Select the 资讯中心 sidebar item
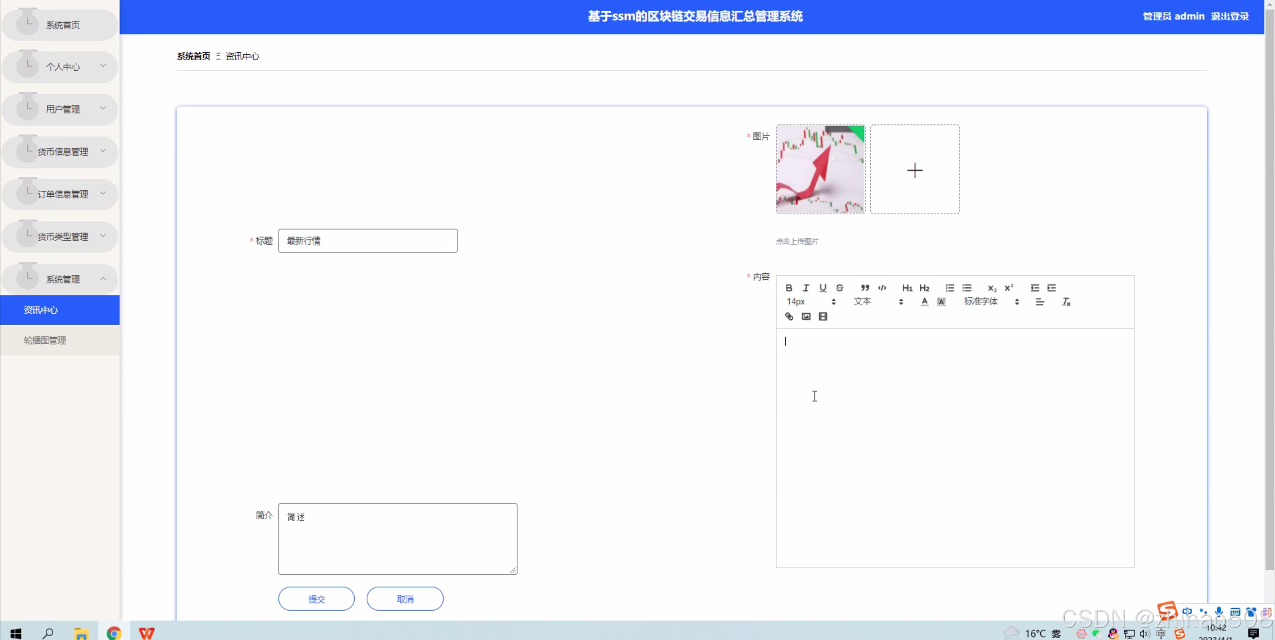The height and width of the screenshot is (640, 1275). (41, 310)
